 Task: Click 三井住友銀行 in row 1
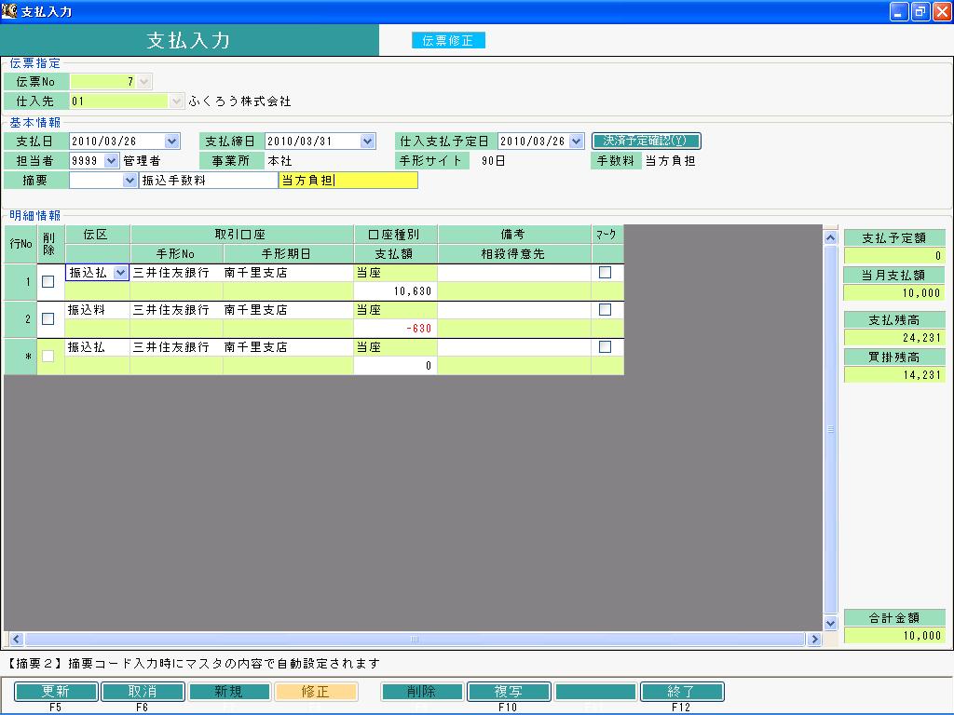pos(170,273)
